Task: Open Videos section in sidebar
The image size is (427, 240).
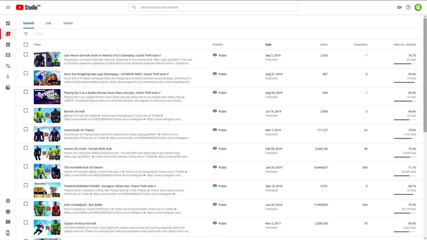Action: point(8,34)
